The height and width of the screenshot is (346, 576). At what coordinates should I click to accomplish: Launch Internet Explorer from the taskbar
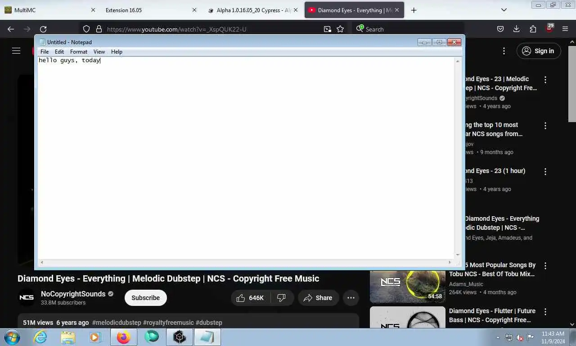[40, 337]
